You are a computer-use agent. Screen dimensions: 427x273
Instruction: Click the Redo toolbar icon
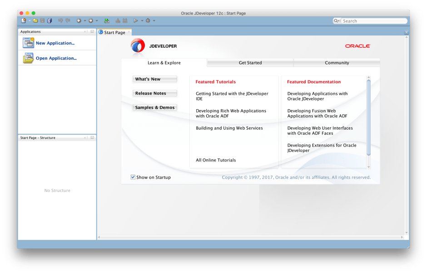68,21
